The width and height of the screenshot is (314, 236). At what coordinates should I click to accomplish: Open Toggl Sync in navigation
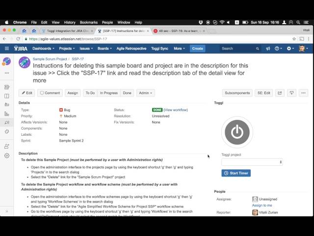tap(159, 48)
